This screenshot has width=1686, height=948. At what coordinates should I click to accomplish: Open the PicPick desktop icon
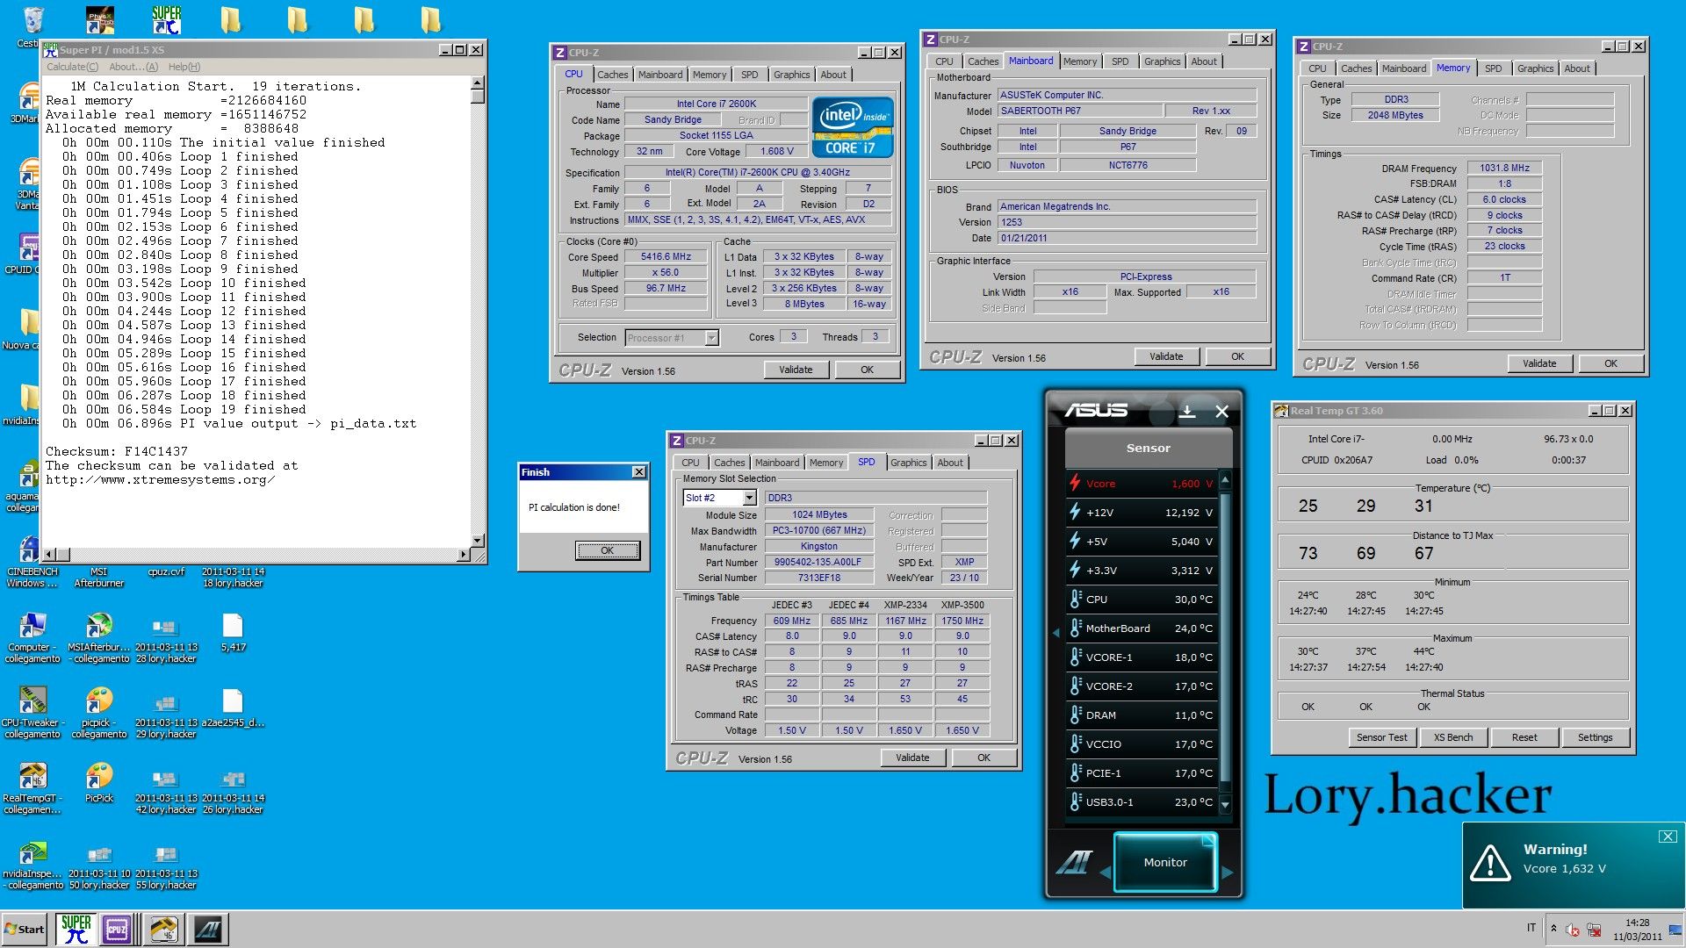point(99,781)
